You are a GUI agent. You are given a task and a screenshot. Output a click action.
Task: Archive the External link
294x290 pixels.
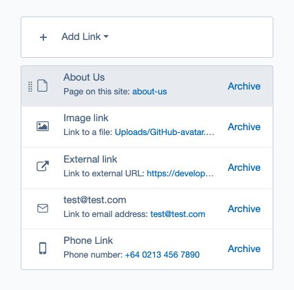[244, 167]
